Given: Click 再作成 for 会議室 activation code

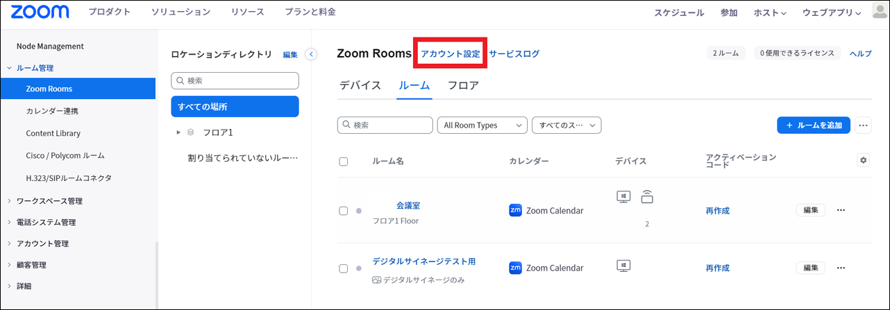Looking at the screenshot, I should 718,211.
